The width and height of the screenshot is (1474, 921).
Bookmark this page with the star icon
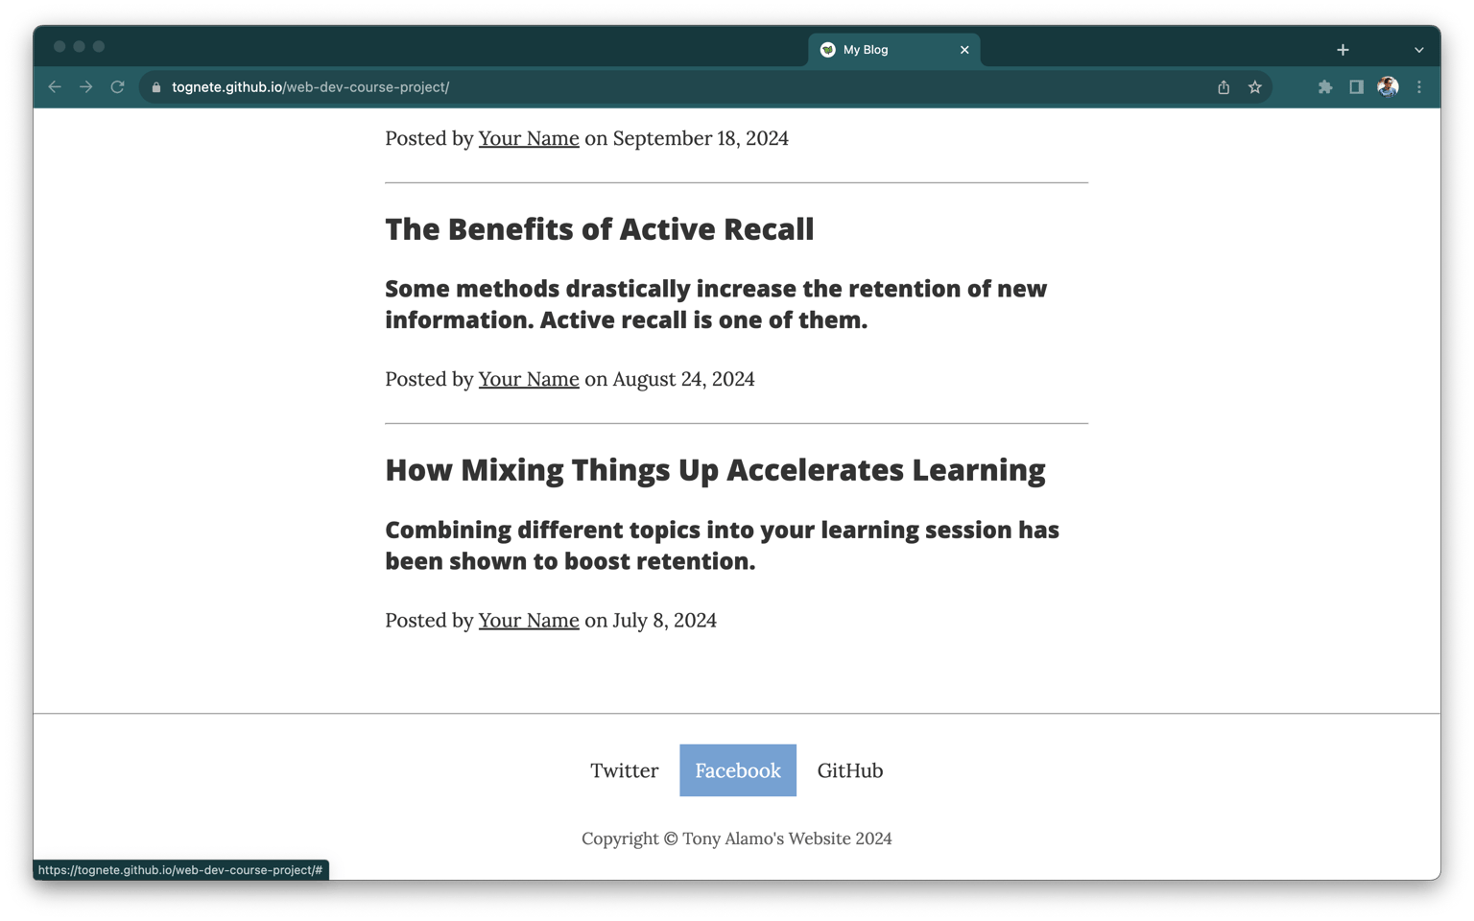tap(1255, 87)
